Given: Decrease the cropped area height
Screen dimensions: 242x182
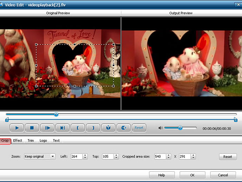Looking at the screenshot, I should coord(193,158).
